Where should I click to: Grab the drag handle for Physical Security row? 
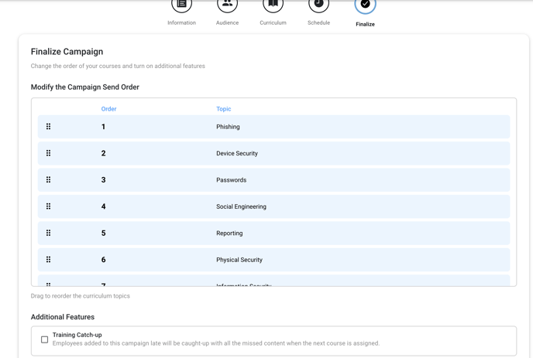[48, 260]
